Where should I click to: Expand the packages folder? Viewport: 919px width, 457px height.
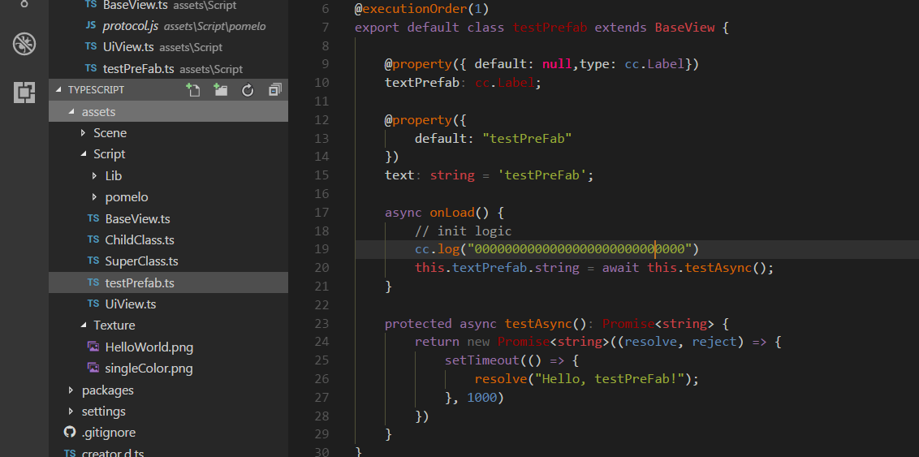pos(168,390)
